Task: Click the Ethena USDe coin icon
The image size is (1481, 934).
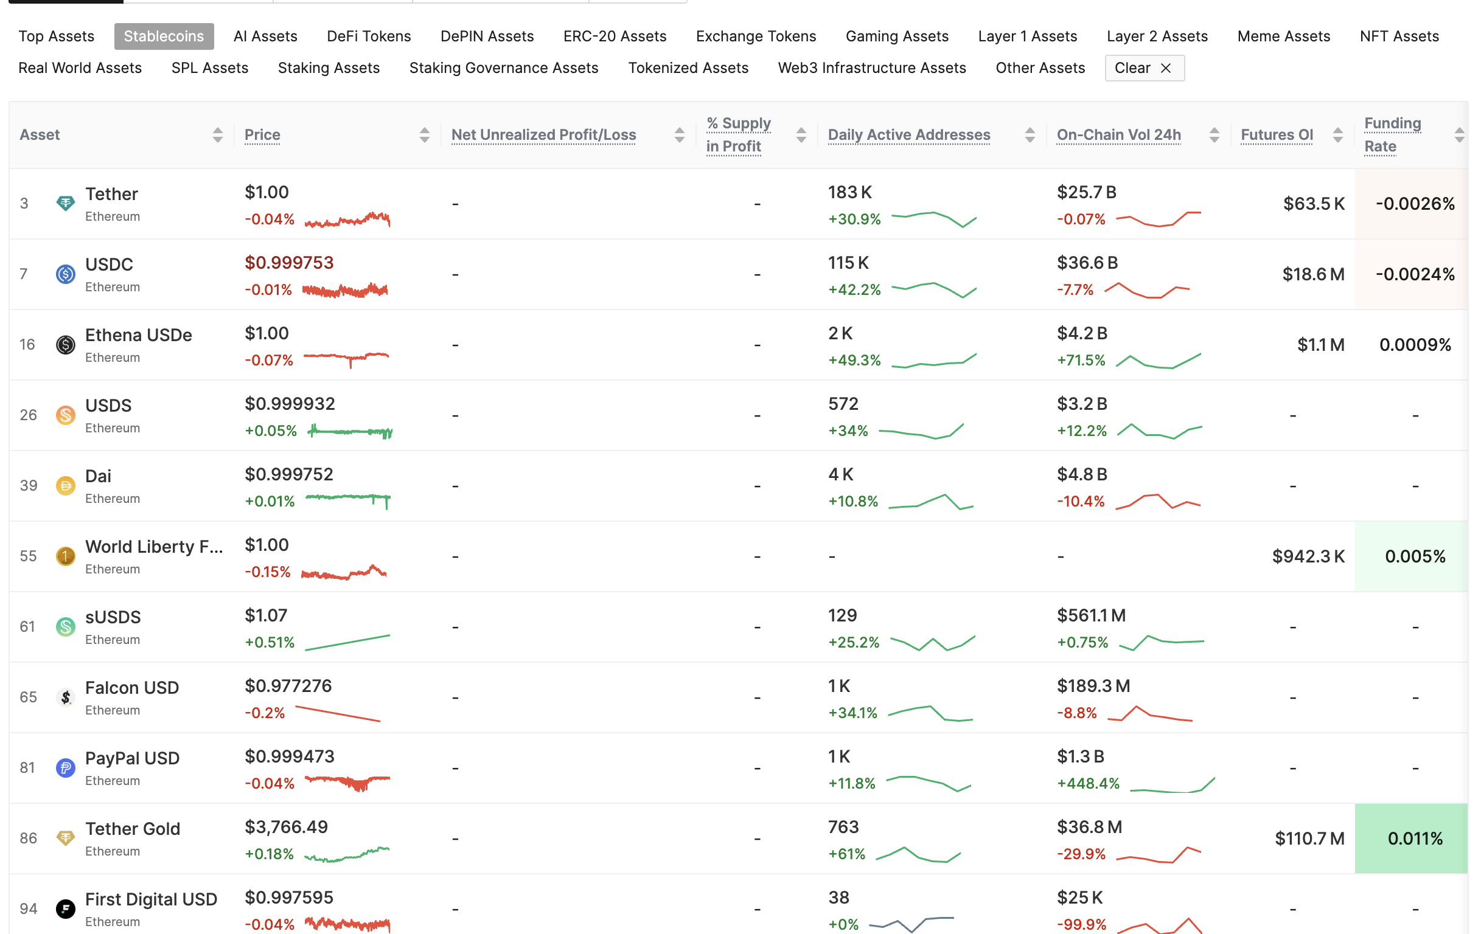Action: point(65,345)
